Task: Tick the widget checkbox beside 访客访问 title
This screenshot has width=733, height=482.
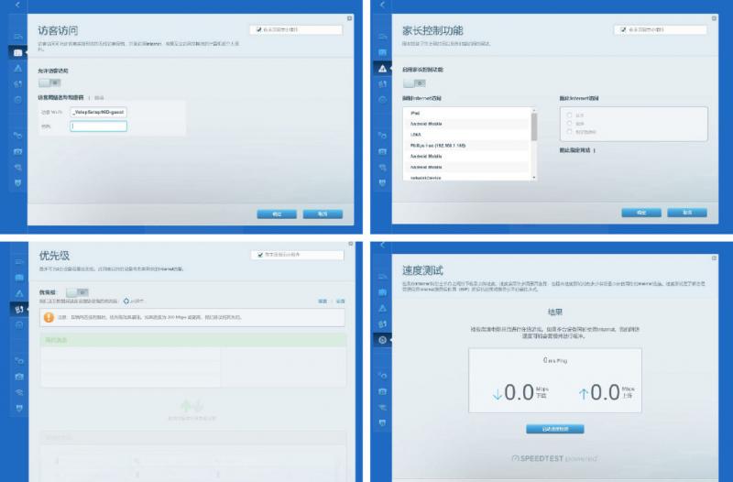Action: coord(259,29)
